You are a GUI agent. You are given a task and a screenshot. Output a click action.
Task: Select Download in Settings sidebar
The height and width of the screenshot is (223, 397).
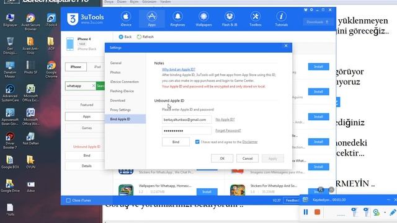(117, 100)
